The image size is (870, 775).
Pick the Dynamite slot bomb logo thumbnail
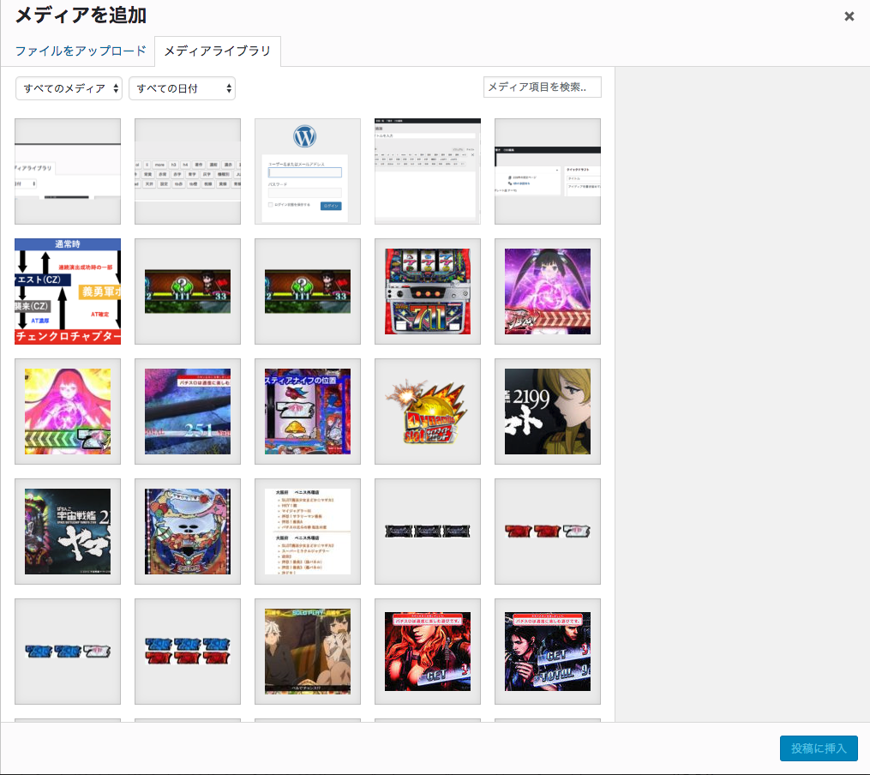427,412
